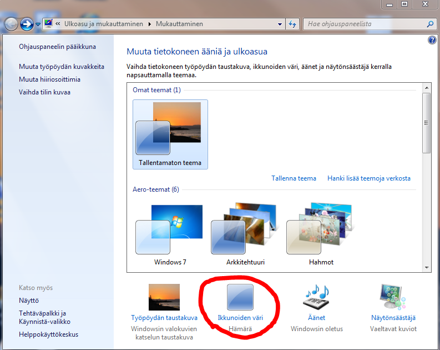Click the Äänet link text
Screen dimensions: 440x350
(x=316, y=318)
